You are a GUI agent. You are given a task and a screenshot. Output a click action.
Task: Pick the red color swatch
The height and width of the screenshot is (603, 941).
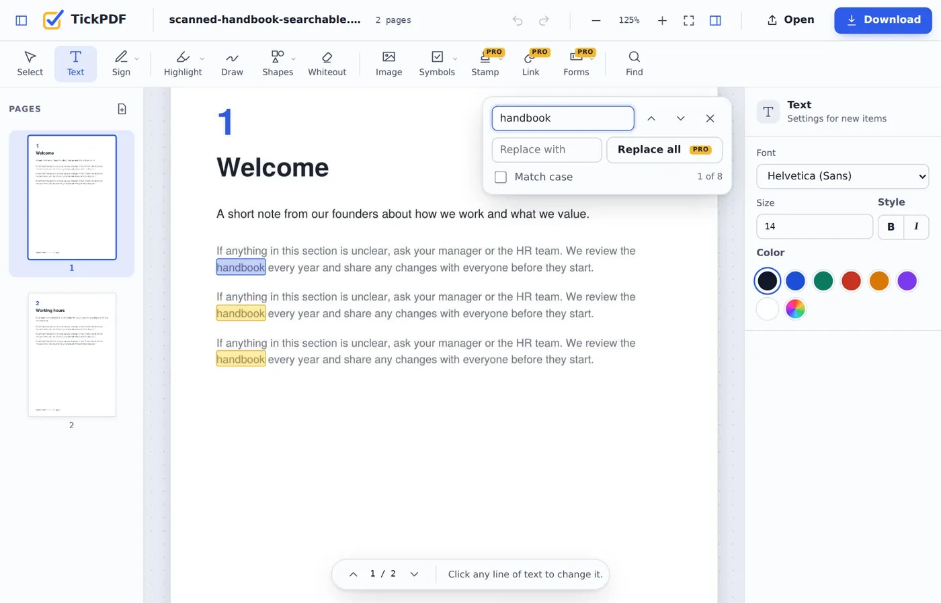(x=851, y=281)
